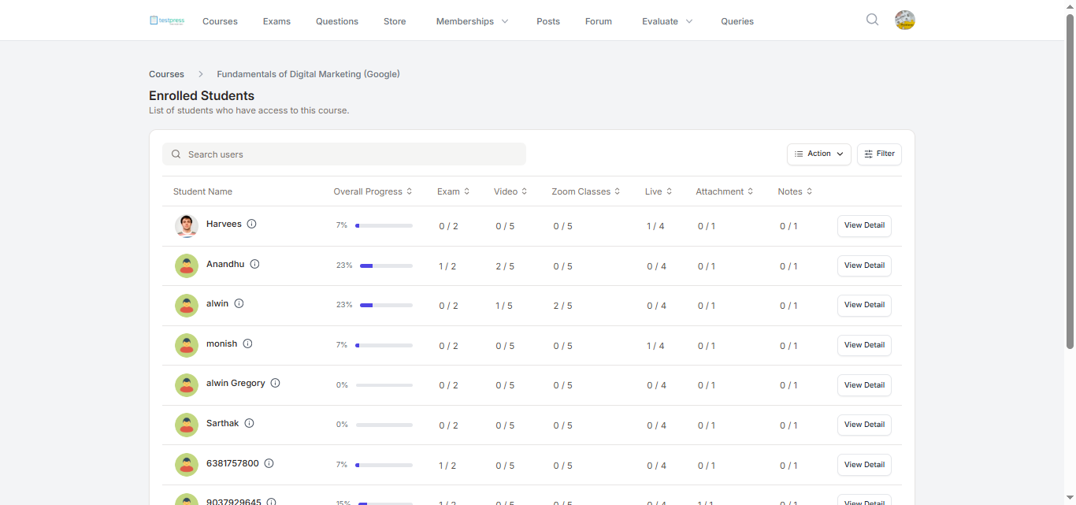Viewport: 1076px width, 505px height.
Task: Open the Filter button
Action: coord(879,154)
